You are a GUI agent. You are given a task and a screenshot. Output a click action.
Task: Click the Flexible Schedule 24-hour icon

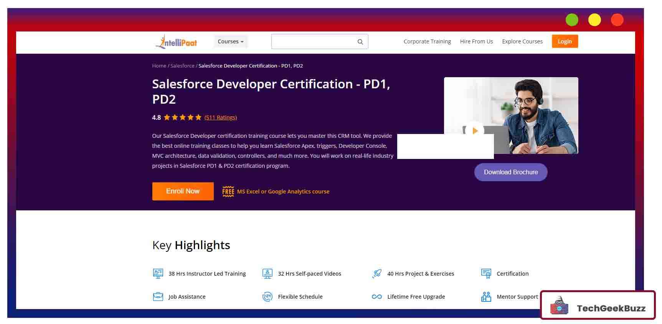[x=267, y=297]
